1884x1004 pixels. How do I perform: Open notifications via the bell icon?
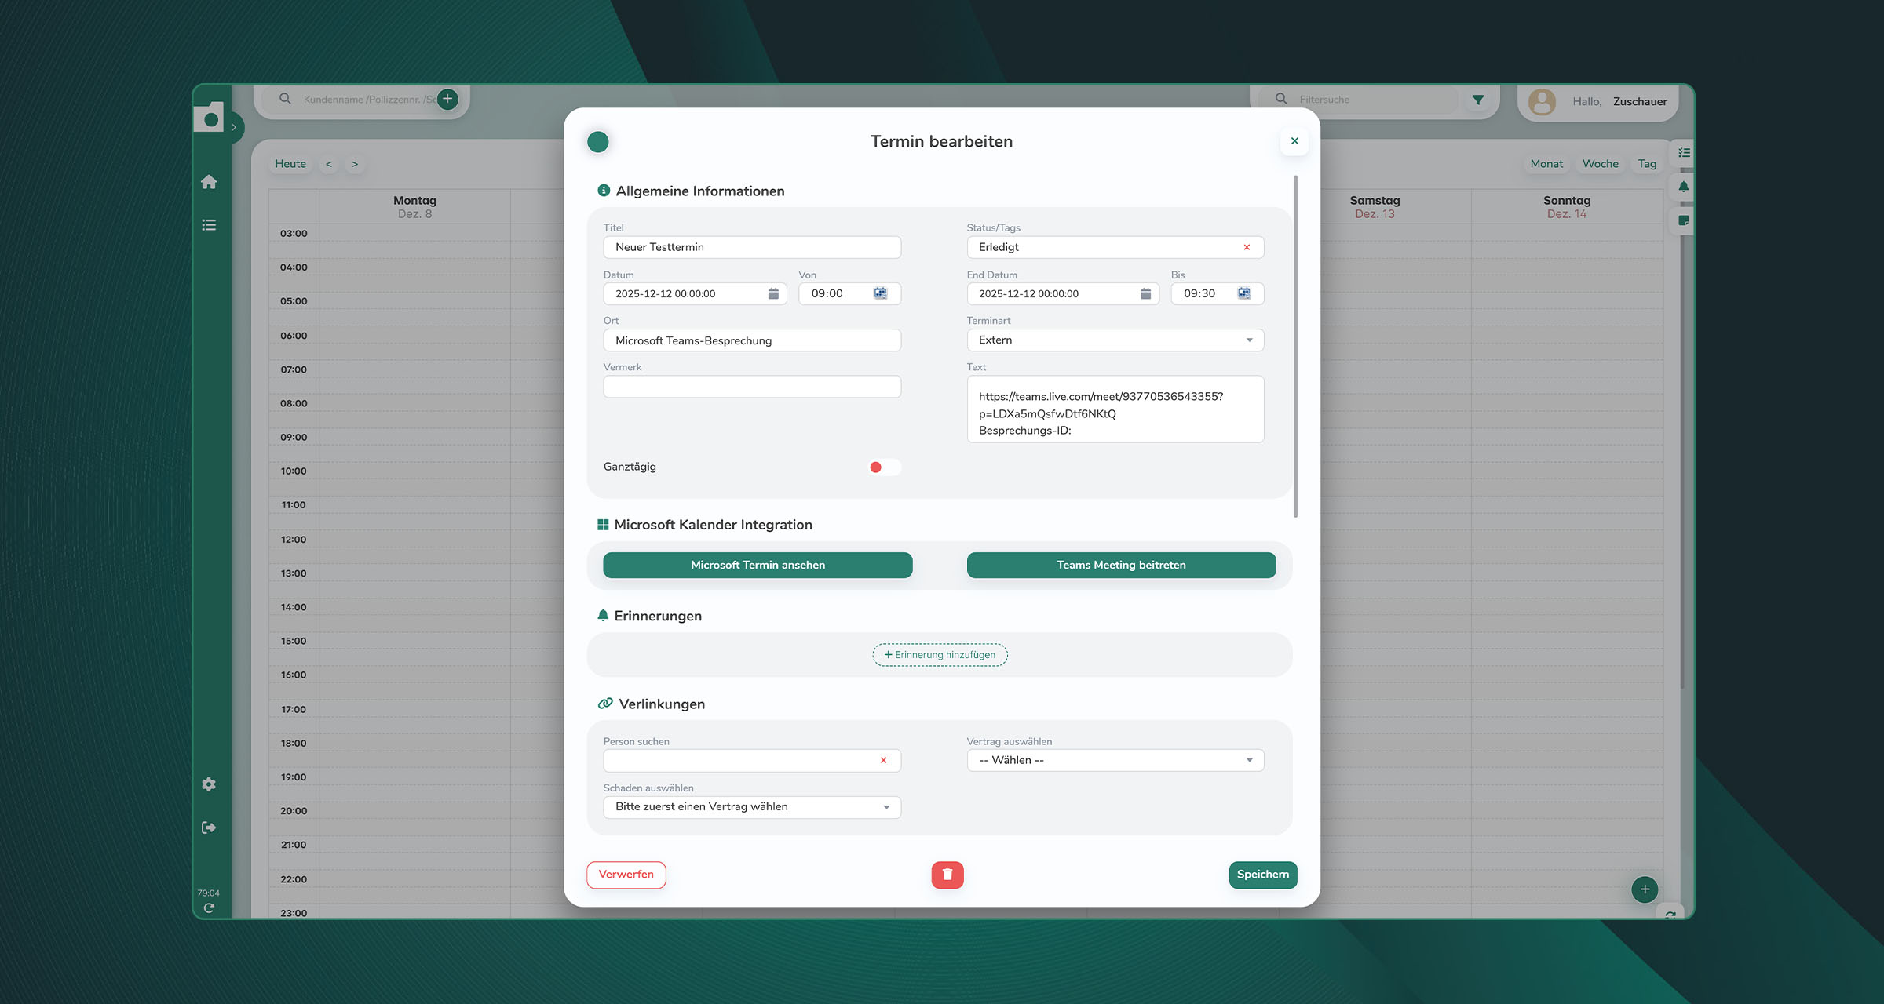tap(1683, 187)
